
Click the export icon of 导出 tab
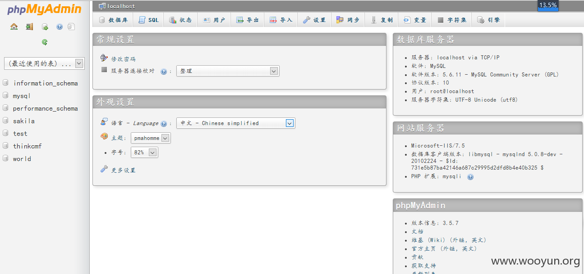(240, 20)
